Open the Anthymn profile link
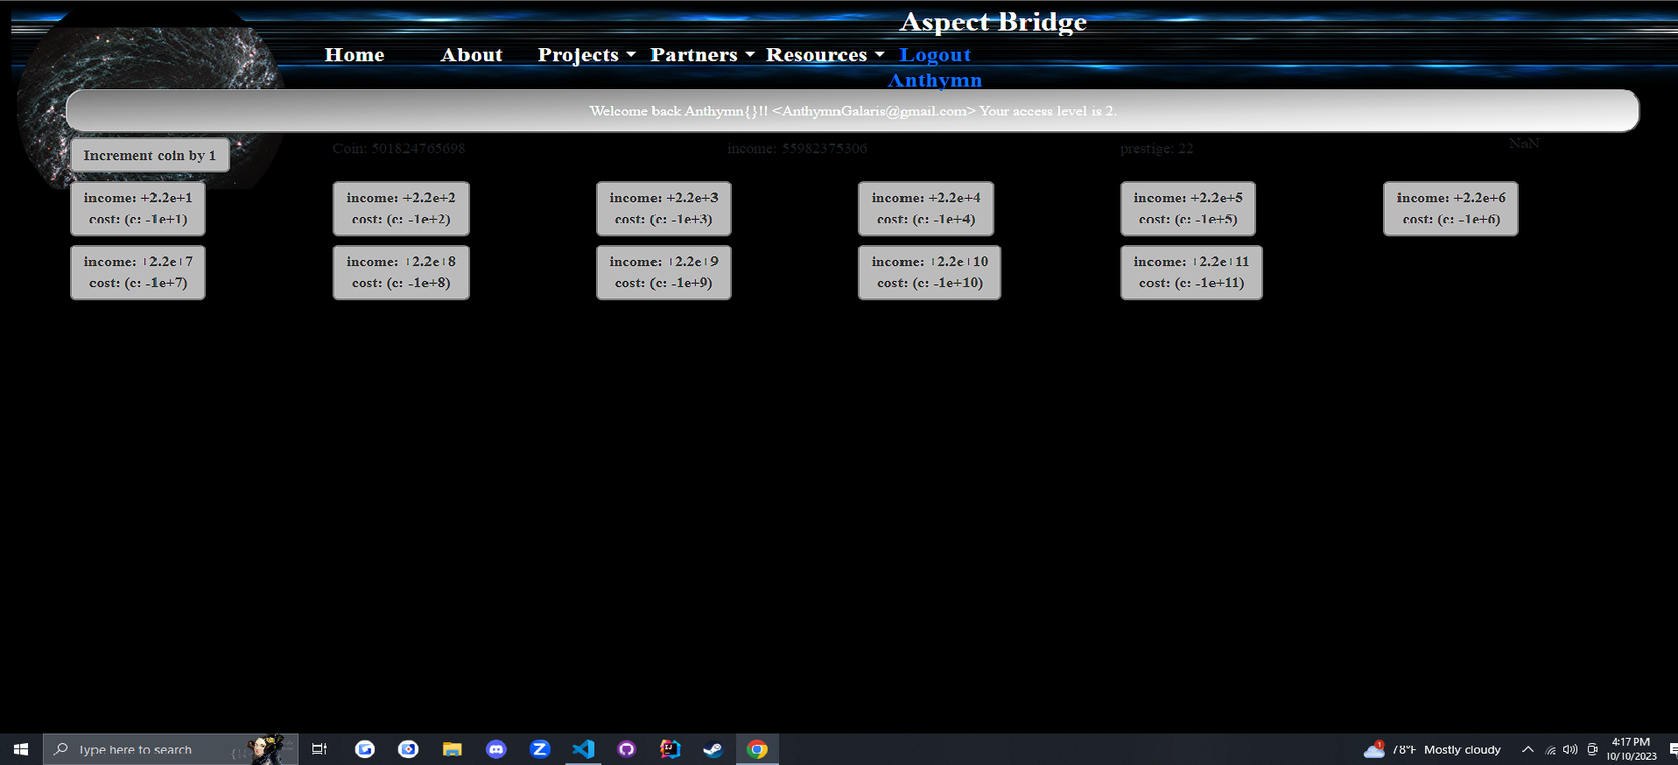 pyautogui.click(x=935, y=81)
